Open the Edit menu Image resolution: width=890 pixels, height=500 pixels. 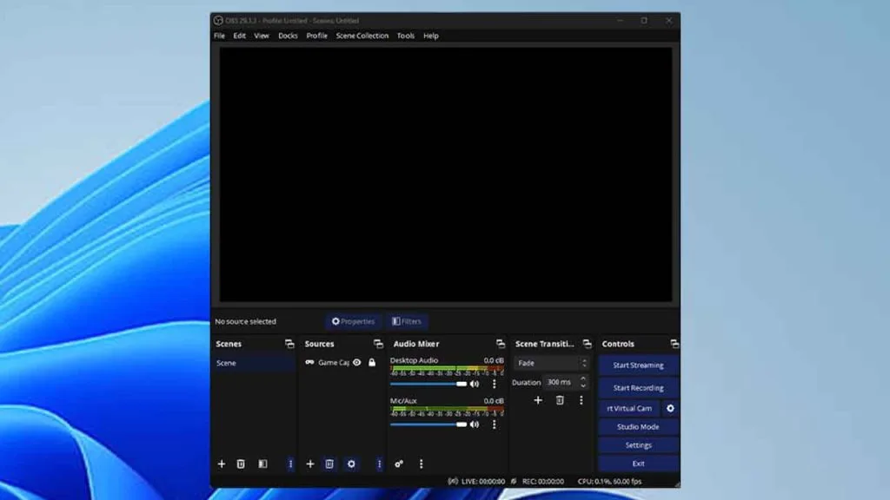[240, 36]
